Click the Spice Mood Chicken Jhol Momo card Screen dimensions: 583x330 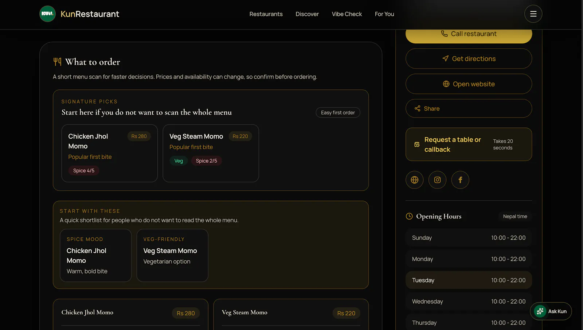[x=95, y=255]
